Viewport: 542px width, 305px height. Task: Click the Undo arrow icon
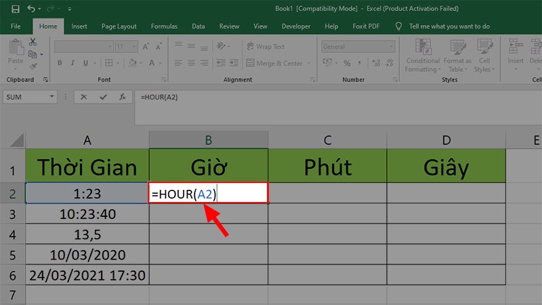point(31,9)
